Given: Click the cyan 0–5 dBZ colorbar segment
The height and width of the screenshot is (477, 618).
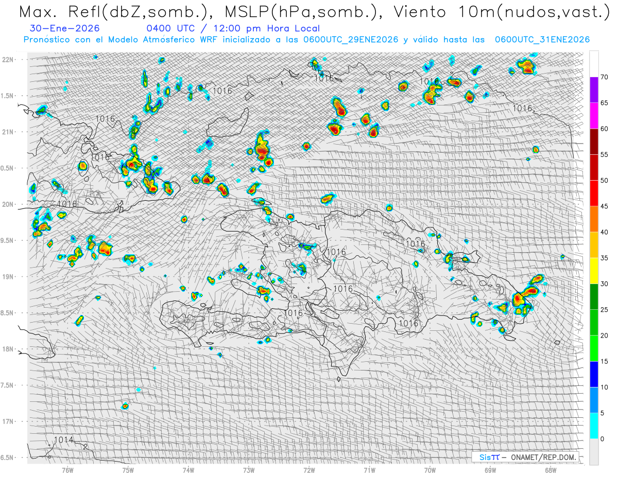Looking at the screenshot, I should coord(594,426).
